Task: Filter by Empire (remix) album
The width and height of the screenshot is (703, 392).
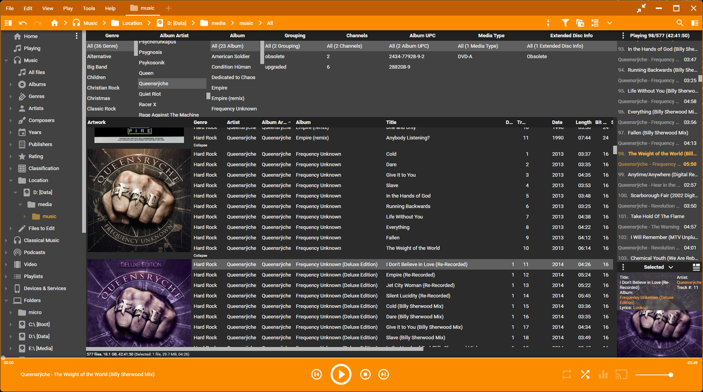Action: click(227, 98)
